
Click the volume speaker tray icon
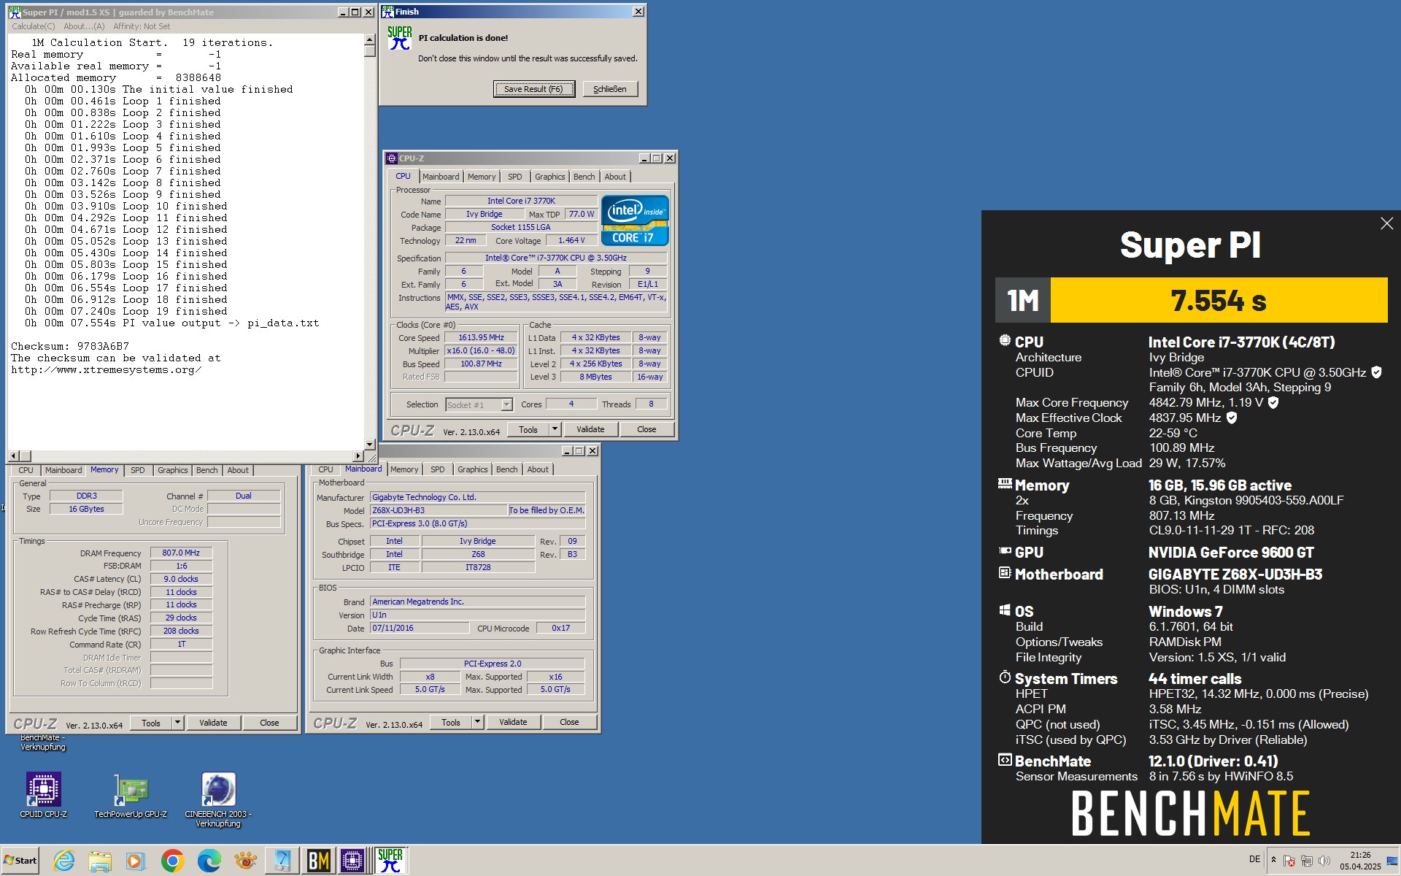pos(1324,861)
